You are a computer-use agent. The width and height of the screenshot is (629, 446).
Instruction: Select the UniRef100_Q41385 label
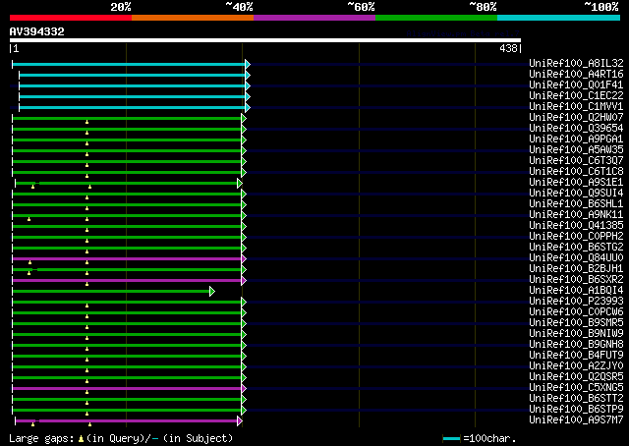click(x=576, y=225)
